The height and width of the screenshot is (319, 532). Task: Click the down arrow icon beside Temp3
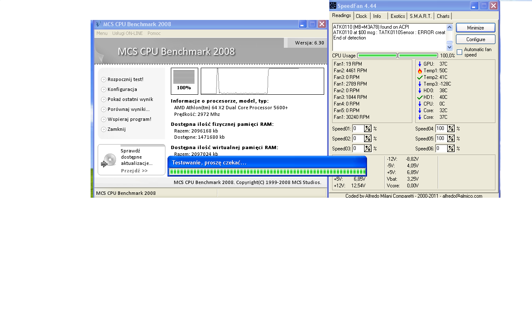[420, 84]
